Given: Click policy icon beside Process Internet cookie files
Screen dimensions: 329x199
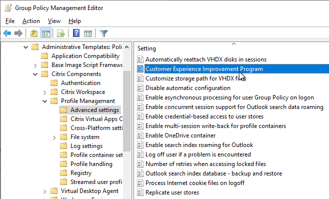Looking at the screenshot, I should tap(140, 183).
